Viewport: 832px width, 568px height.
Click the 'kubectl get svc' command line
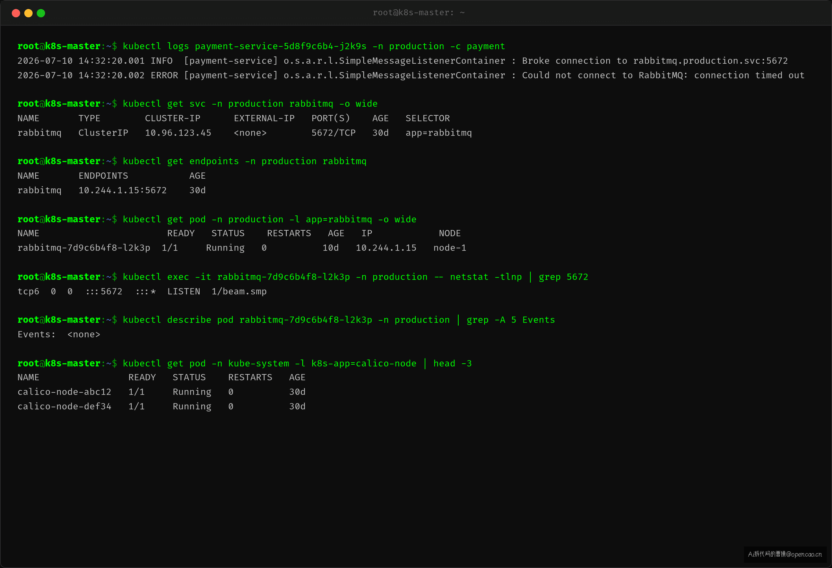pyautogui.click(x=250, y=104)
